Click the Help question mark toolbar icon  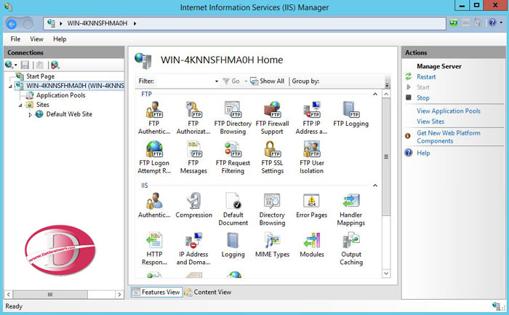pyautogui.click(x=492, y=23)
